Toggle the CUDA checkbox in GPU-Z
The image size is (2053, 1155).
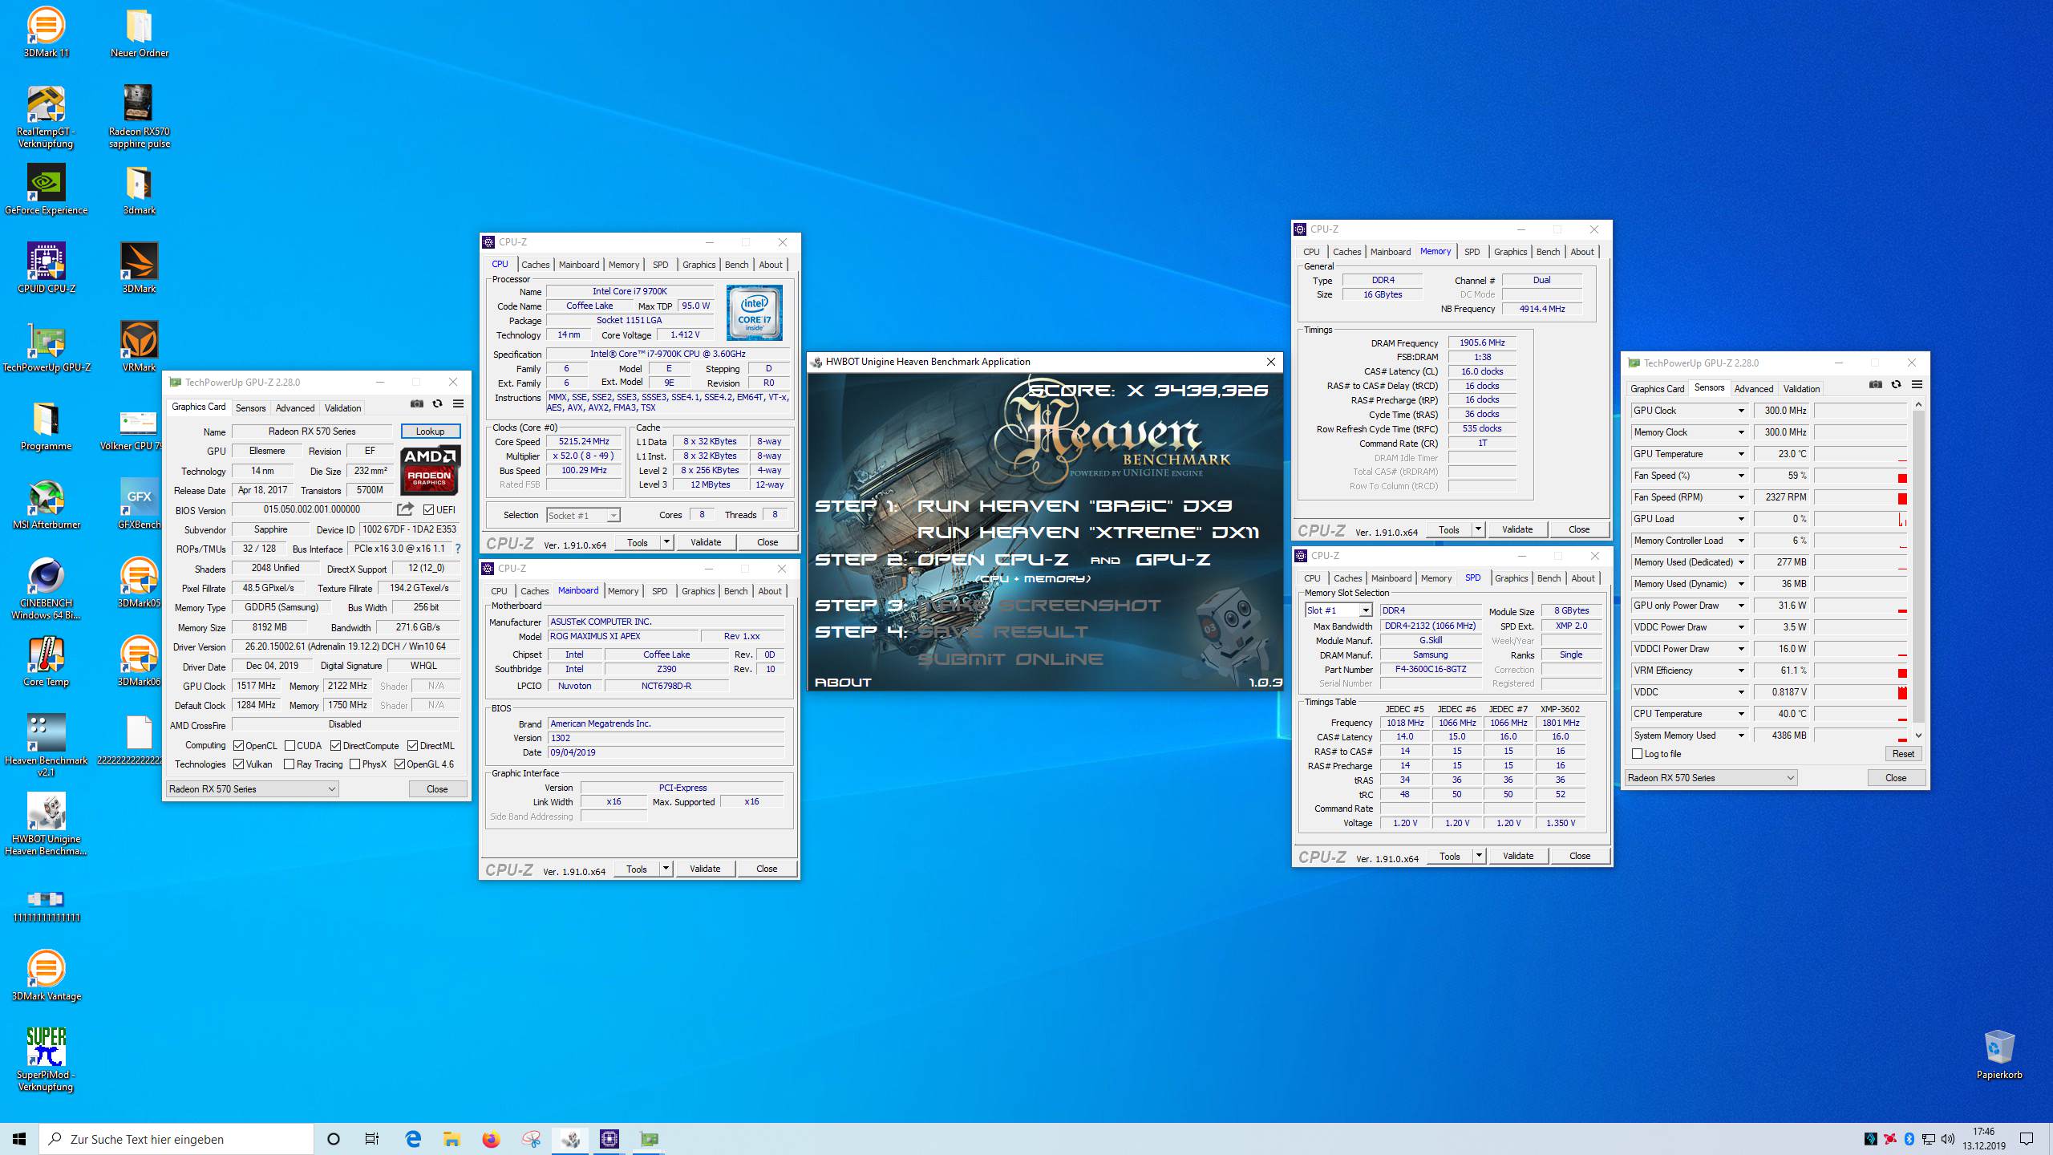(x=290, y=746)
